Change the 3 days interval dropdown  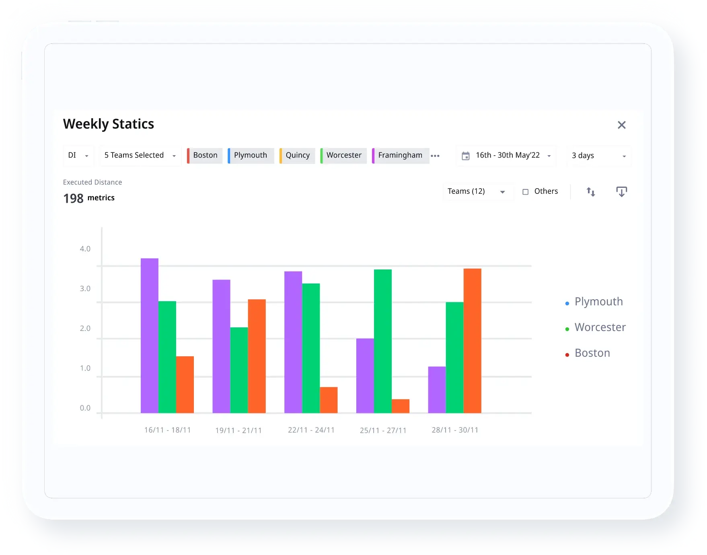click(598, 156)
